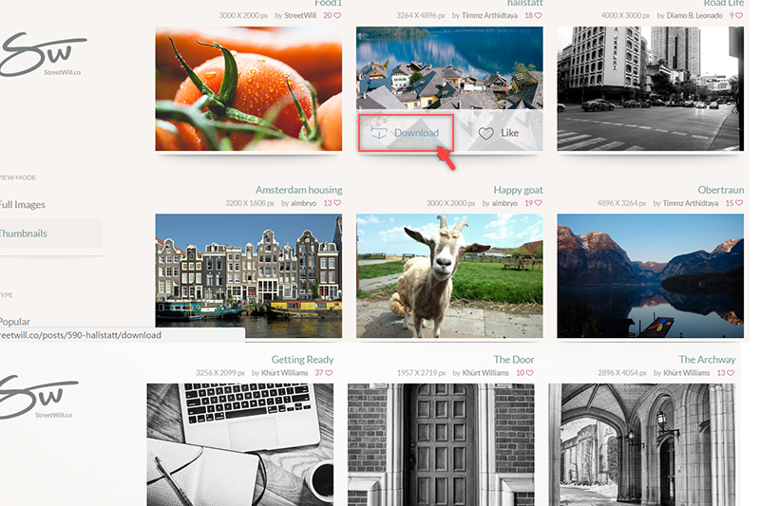Click heart icon beside The Door's 10

(530, 373)
